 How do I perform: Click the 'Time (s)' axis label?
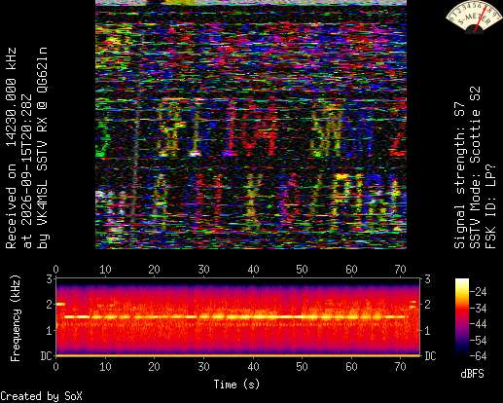click(x=236, y=385)
